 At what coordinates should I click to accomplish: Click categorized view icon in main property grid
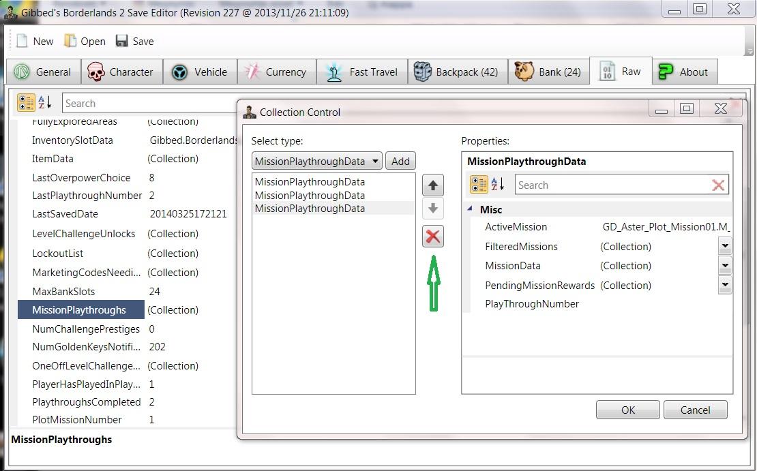click(x=26, y=102)
